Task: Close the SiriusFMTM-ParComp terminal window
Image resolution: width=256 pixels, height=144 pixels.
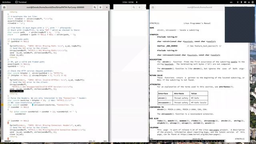Action: 107,7
